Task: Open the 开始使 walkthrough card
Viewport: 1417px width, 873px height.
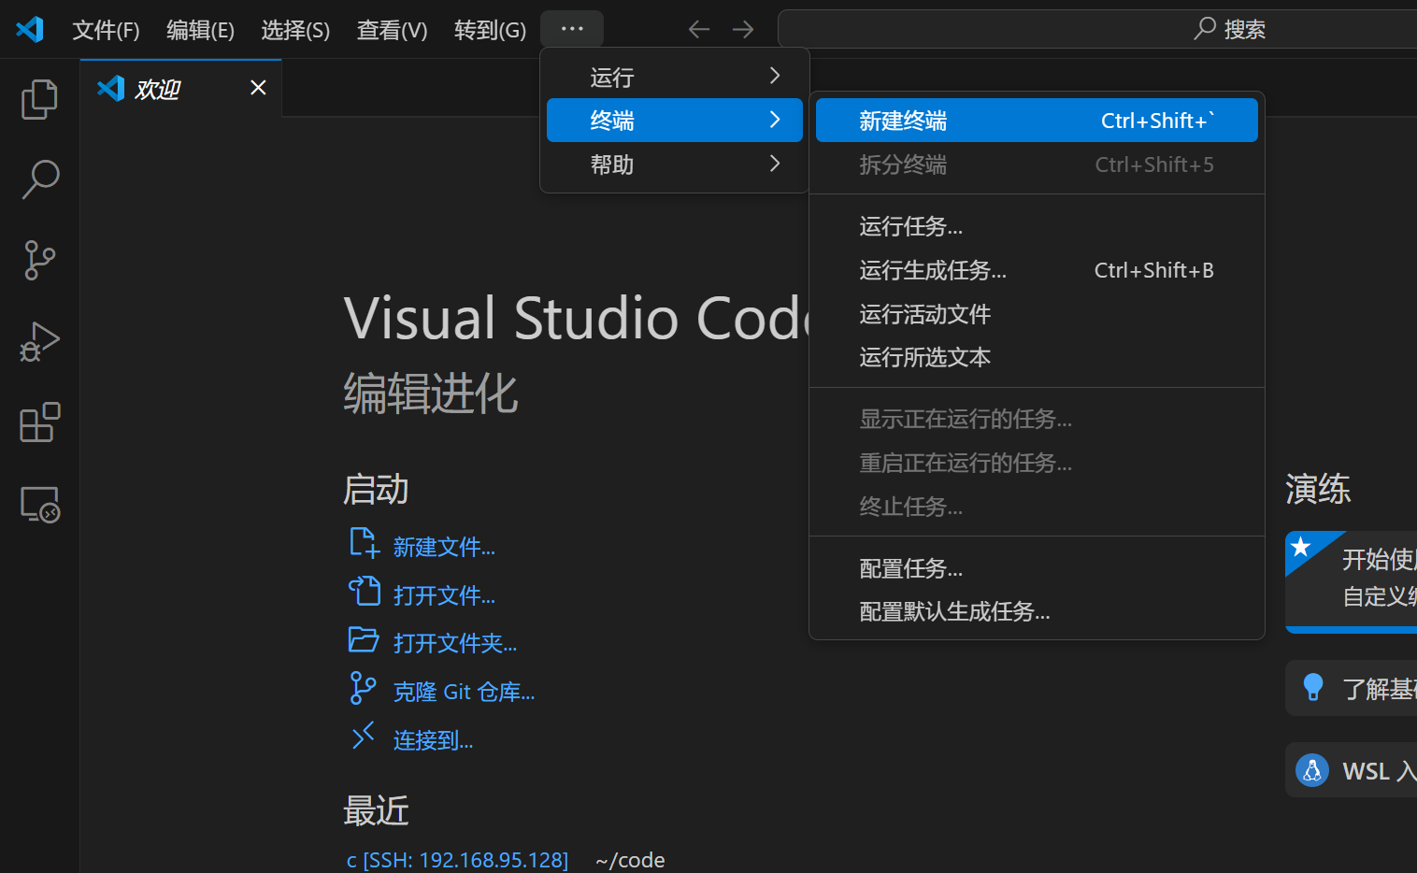Action: [x=1352, y=582]
